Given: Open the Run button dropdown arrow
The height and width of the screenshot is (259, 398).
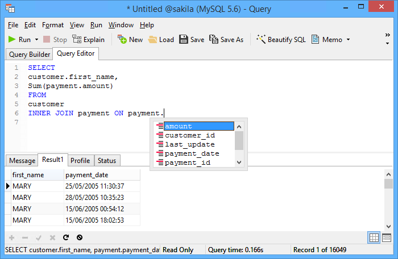Looking at the screenshot, I should click(36, 40).
